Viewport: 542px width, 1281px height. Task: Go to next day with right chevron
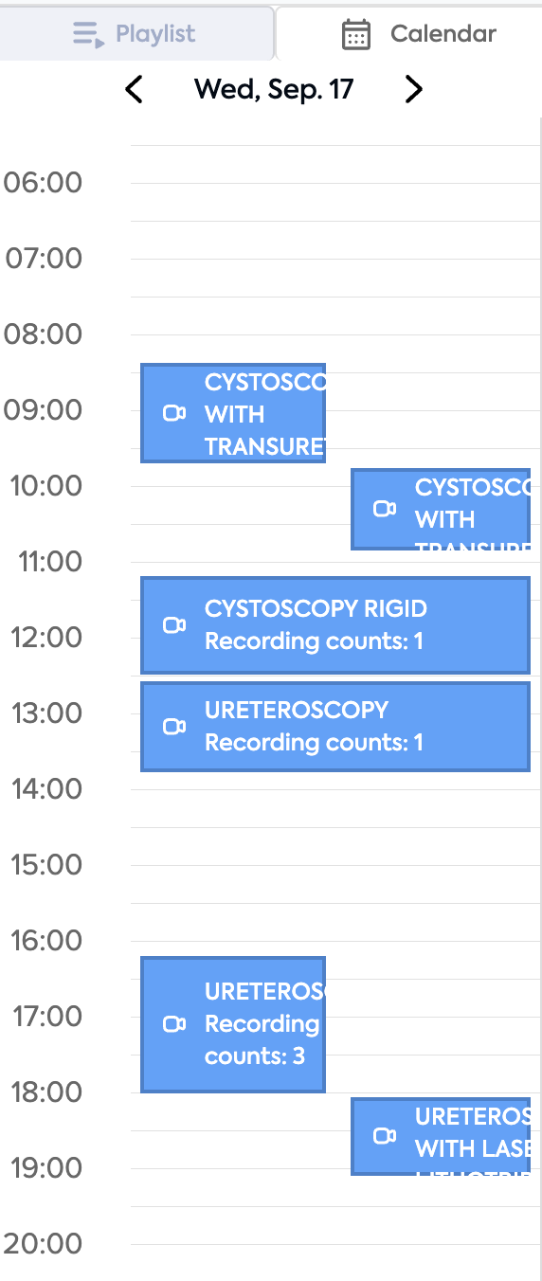click(413, 89)
